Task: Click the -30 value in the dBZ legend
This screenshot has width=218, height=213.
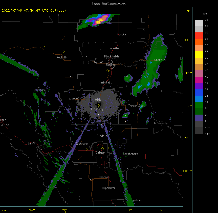Action: coord(207,134)
